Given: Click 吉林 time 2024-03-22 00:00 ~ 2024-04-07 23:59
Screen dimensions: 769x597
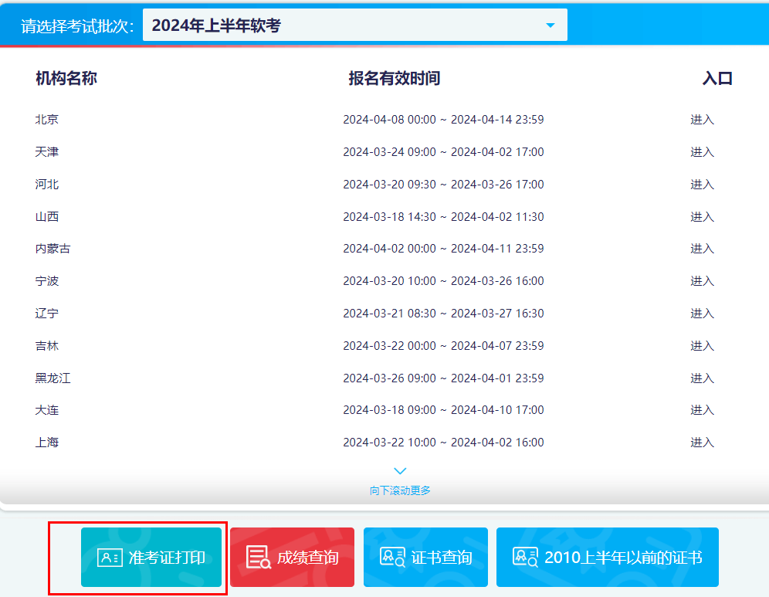Looking at the screenshot, I should coord(443,346).
